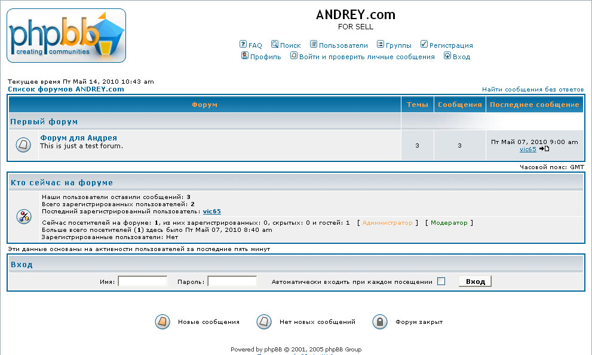Click the Новые сообщения legend icon
This screenshot has height=355, width=592.
(162, 322)
